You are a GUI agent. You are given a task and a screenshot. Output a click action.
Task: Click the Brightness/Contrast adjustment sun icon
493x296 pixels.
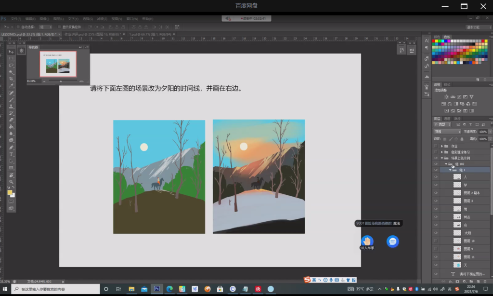(x=446, y=97)
